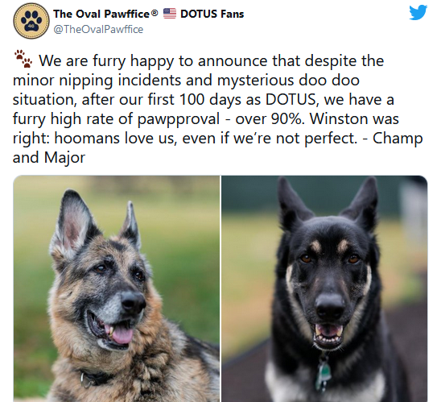437x402 pixels.
Task: Open the paw-print profile avatar
Action: pyautogui.click(x=31, y=21)
